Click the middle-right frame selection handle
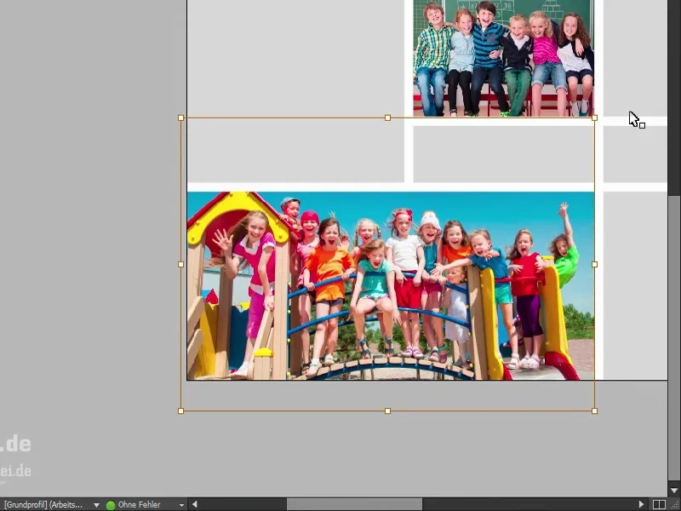 [594, 264]
